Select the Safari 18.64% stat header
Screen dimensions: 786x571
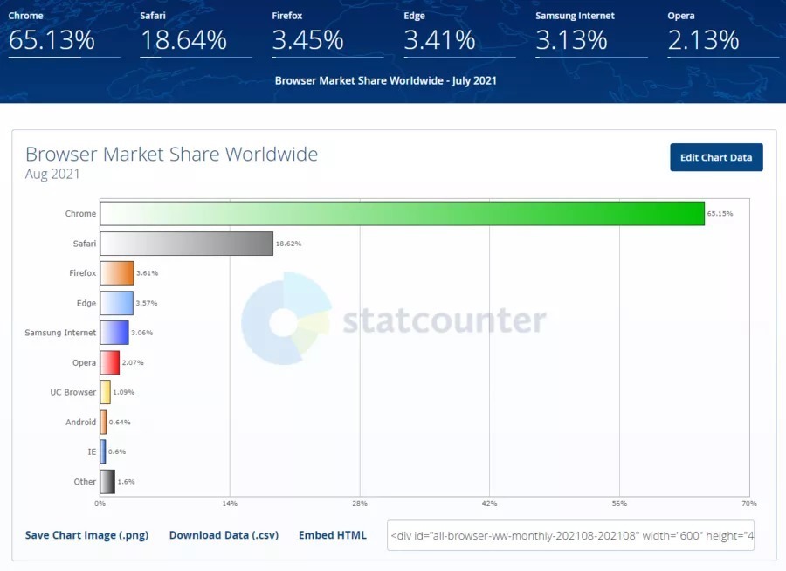196,33
